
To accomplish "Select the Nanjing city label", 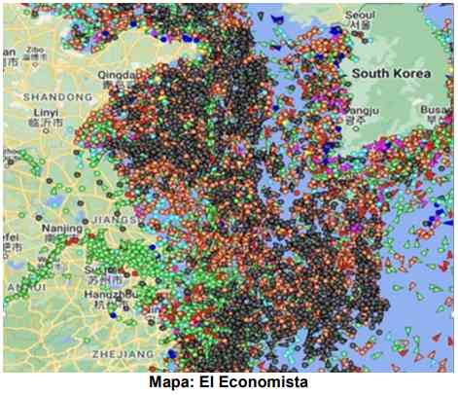I will tap(62, 229).
